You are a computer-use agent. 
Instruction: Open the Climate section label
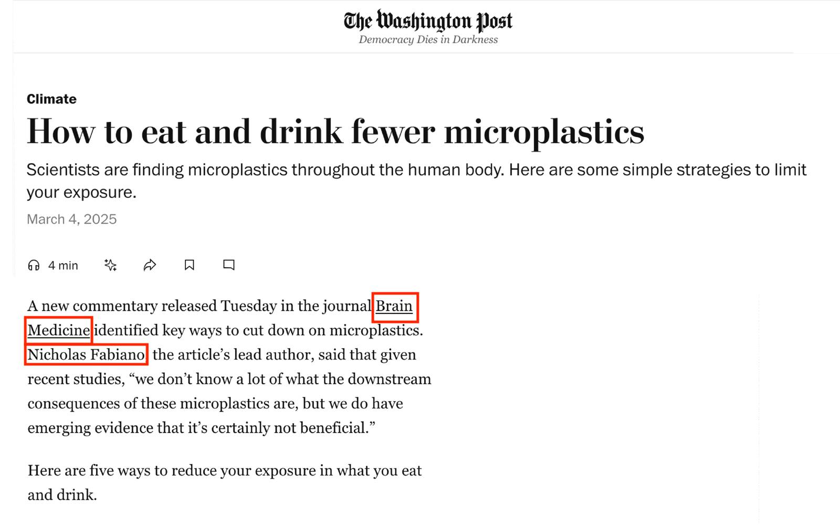point(51,99)
